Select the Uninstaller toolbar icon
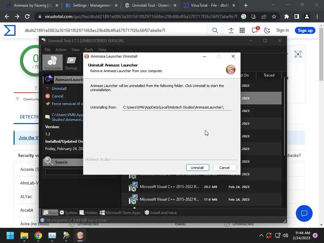Screen dimensions: 324x243 tap(53, 62)
